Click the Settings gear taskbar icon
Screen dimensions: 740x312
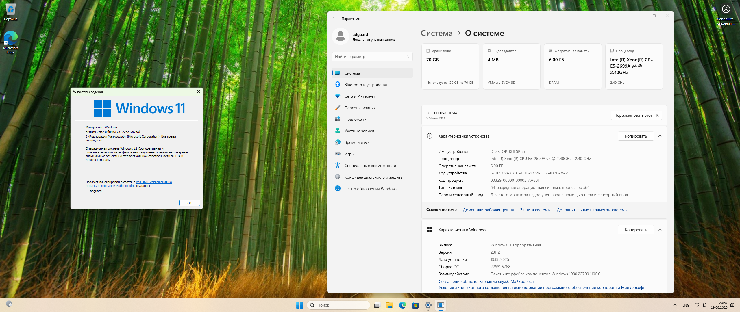point(428,305)
